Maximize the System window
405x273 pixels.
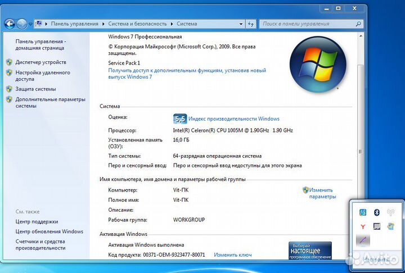pyautogui.click(x=338, y=8)
